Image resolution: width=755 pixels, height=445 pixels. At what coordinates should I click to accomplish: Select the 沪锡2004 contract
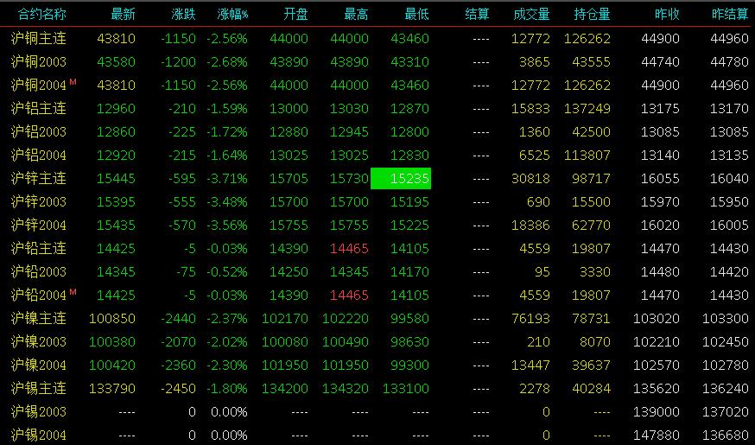click(x=39, y=435)
